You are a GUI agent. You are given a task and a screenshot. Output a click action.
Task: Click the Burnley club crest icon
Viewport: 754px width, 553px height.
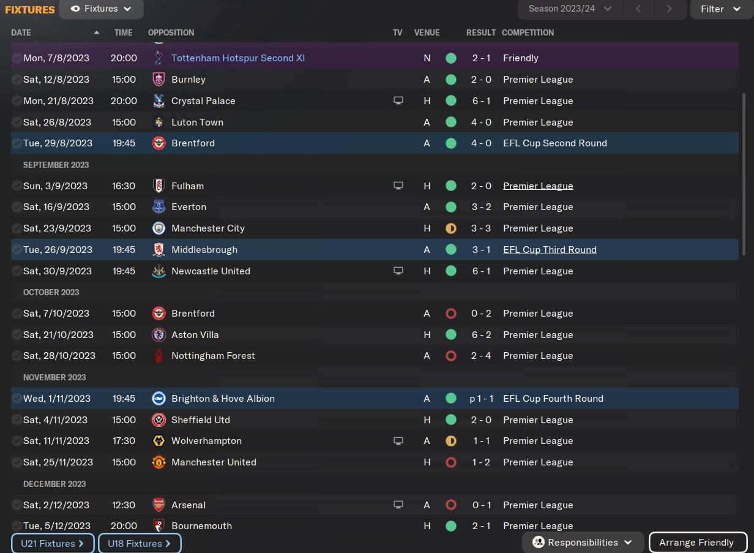(159, 80)
